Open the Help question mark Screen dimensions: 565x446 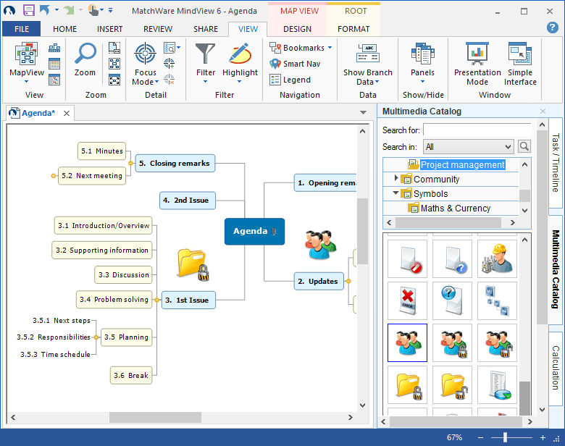(x=553, y=28)
